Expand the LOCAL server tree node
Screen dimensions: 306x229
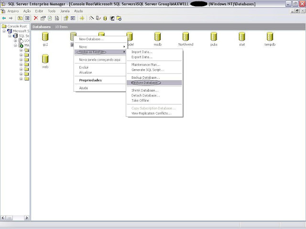[x=15, y=41]
